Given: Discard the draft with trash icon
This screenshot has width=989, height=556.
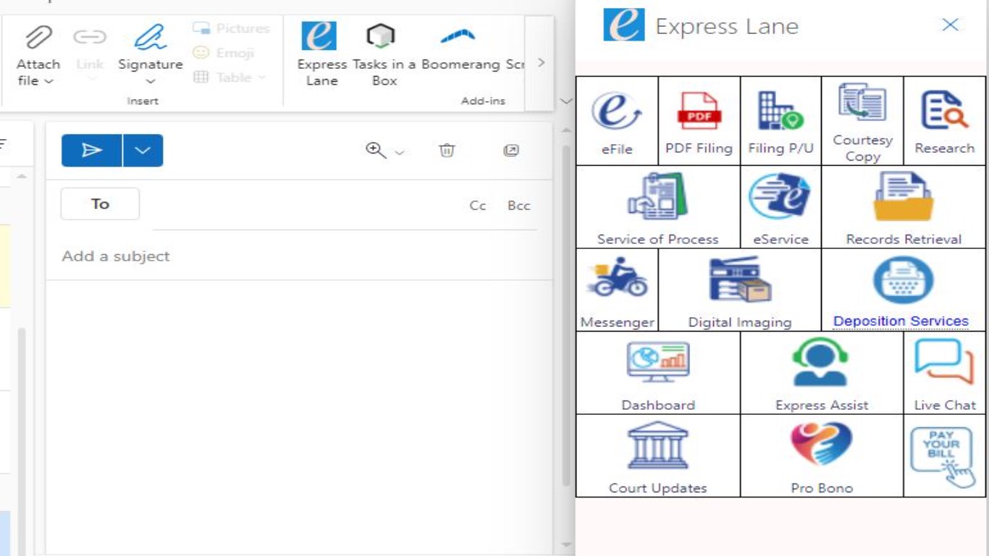Looking at the screenshot, I should point(447,151).
